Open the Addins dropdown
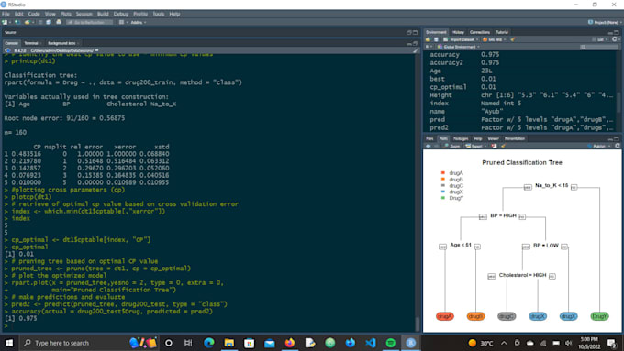624x351 pixels. click(138, 22)
